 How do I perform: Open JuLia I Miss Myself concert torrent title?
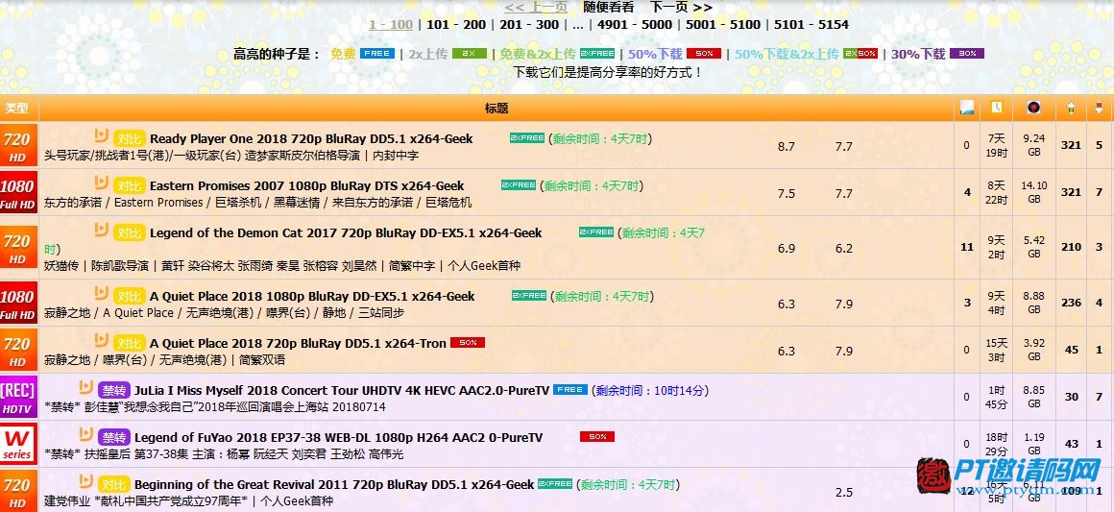point(342,390)
